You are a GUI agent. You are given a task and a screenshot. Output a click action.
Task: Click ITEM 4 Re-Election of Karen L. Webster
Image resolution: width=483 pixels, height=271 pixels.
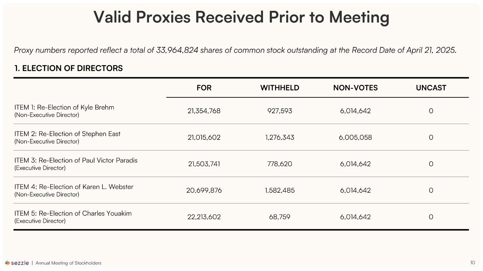click(74, 187)
